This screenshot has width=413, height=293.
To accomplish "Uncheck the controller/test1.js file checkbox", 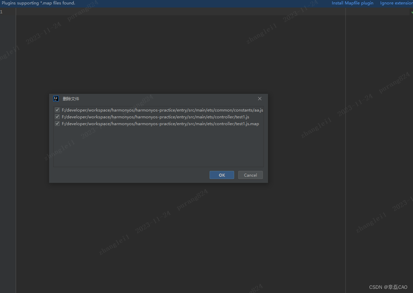I will (57, 117).
